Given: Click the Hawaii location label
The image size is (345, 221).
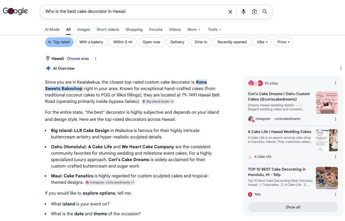Looking at the screenshot, I should [58, 59].
